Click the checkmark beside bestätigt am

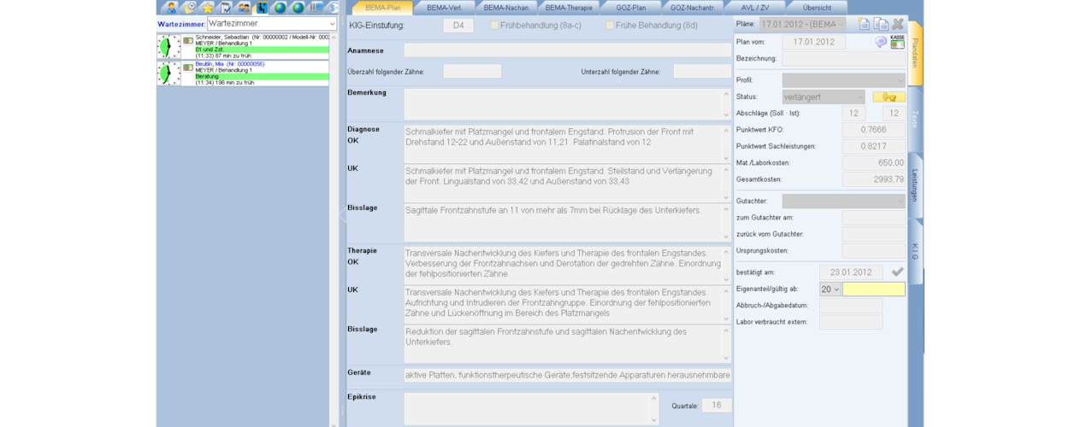897,272
